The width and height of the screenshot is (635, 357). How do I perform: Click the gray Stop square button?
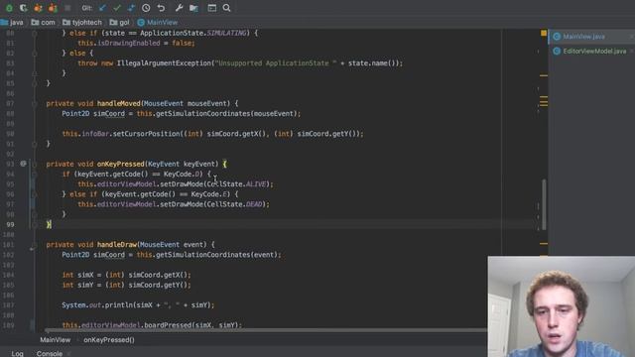pos(67,8)
